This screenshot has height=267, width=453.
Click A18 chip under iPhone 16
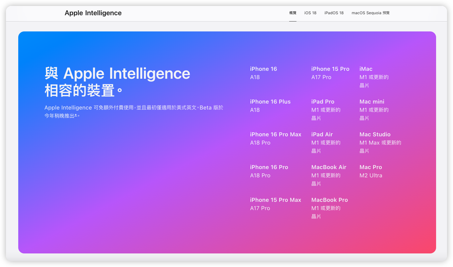(255, 77)
